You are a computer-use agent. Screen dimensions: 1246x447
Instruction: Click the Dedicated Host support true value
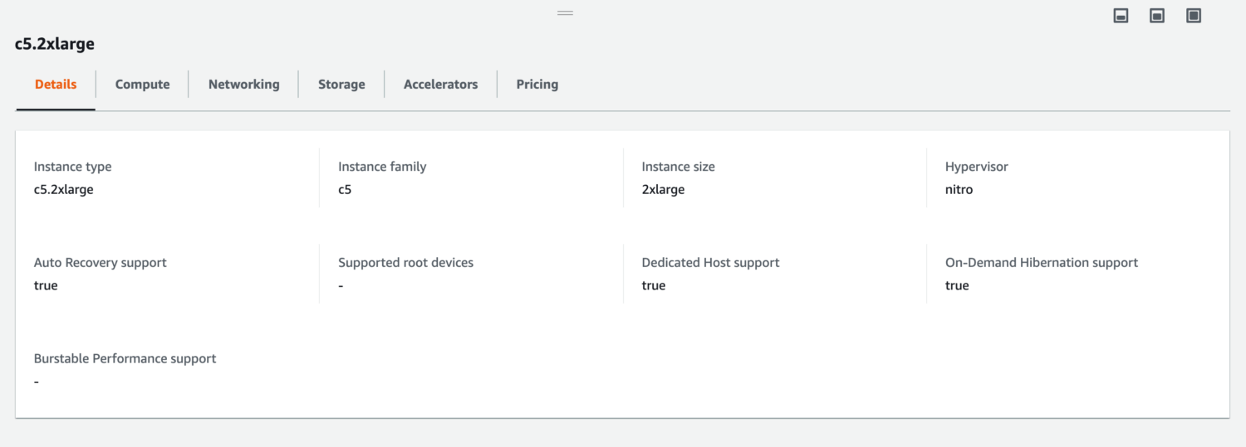point(653,286)
